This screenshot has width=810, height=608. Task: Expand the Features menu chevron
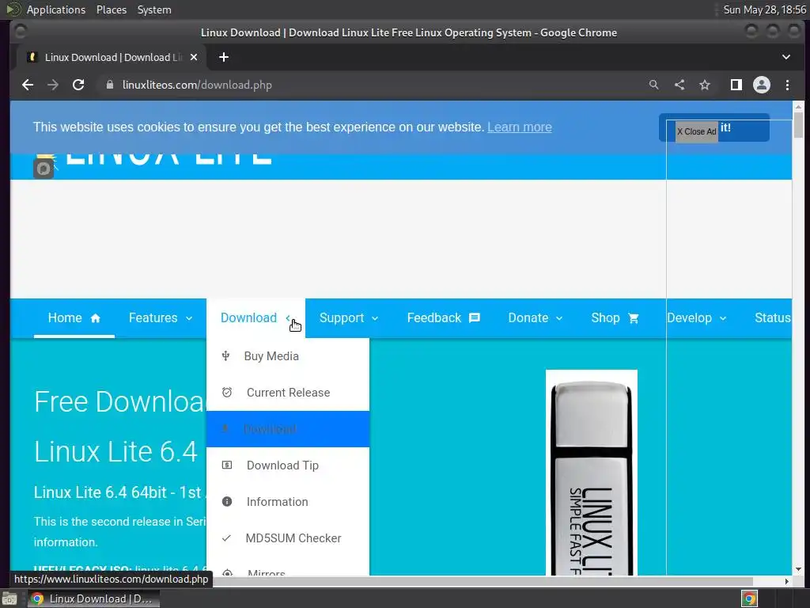[189, 318]
